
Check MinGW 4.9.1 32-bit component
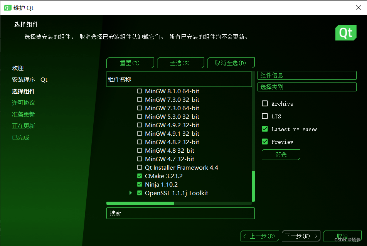(x=140, y=133)
